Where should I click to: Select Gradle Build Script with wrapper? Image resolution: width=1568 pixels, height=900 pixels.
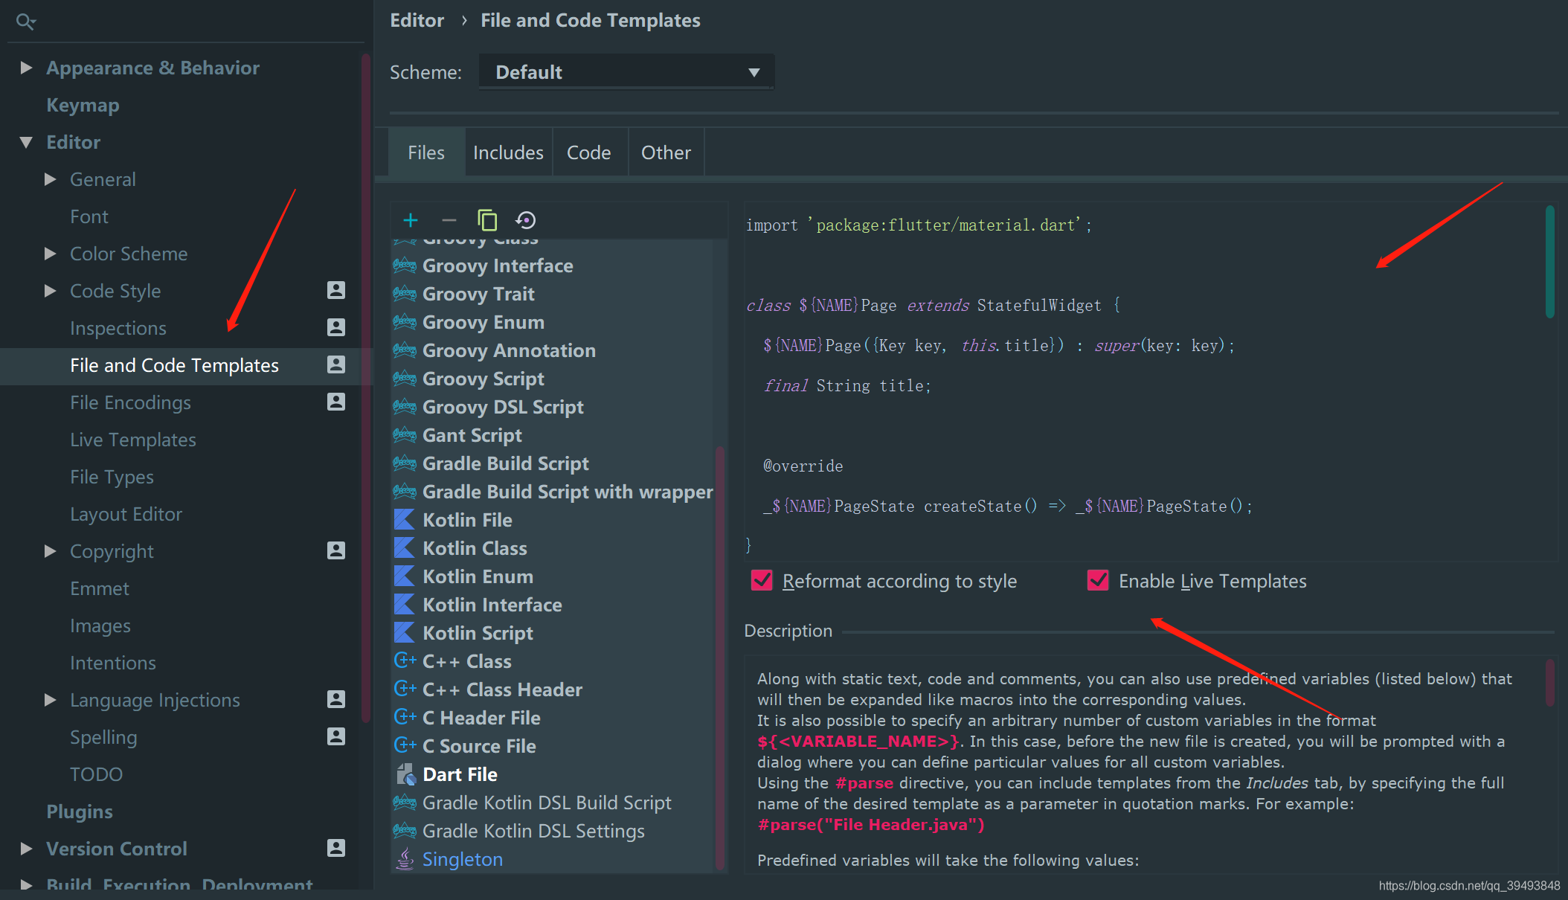point(552,492)
